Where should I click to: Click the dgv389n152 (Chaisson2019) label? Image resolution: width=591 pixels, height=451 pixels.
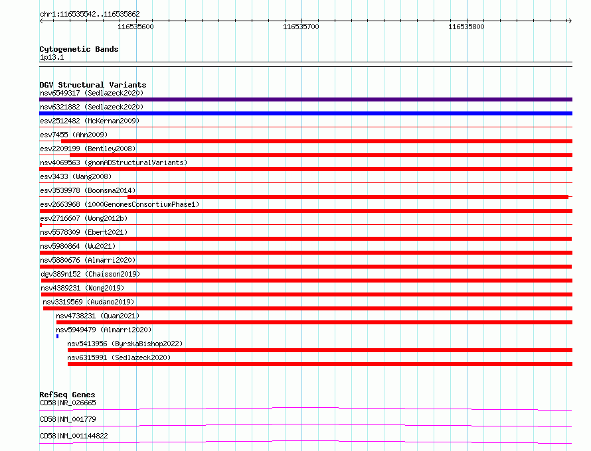click(x=90, y=274)
